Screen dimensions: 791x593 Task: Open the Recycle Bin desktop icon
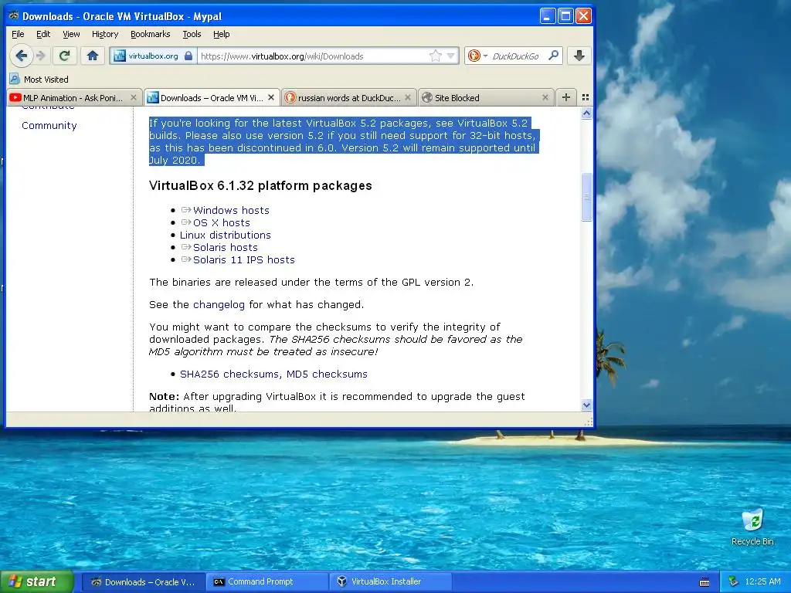752,527
